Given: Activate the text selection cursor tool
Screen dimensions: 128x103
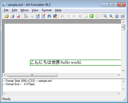Looking at the screenshot, I should [x=26, y=16].
